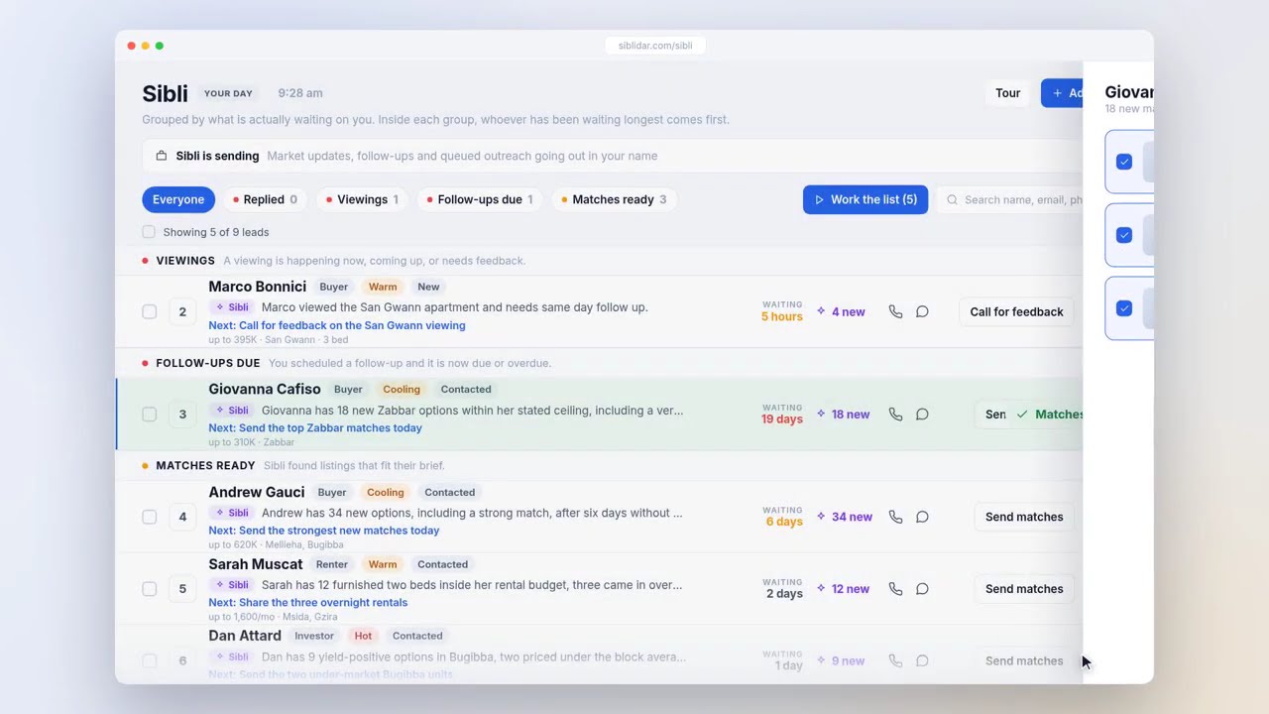This screenshot has width=1269, height=714.
Task: Tick the select-all checkbox beside "Showing 5 of 9 leads"
Action: coord(149,232)
